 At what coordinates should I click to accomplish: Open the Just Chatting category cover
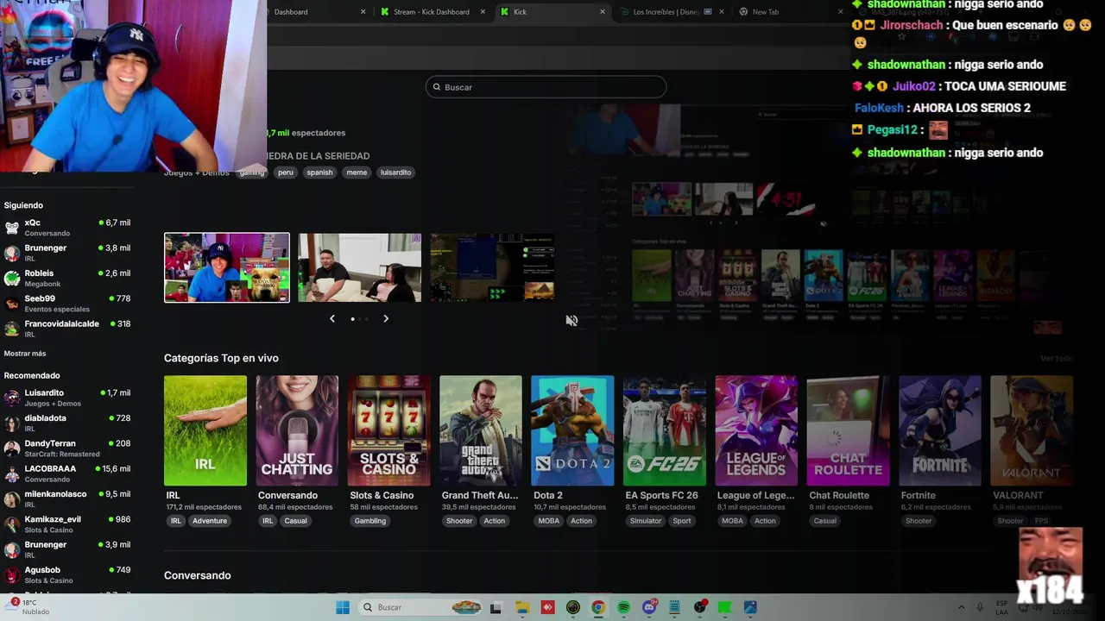297,430
